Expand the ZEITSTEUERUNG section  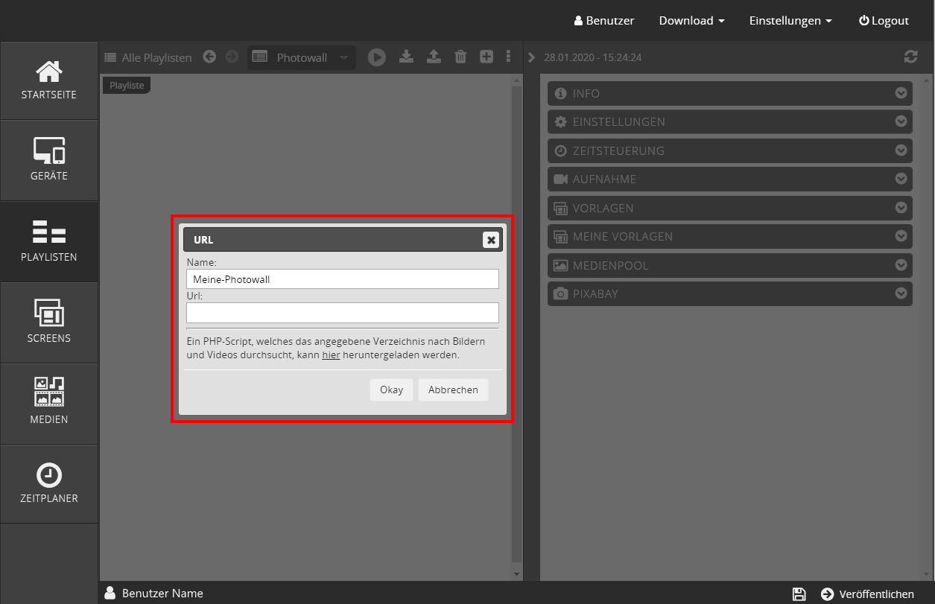click(x=730, y=150)
